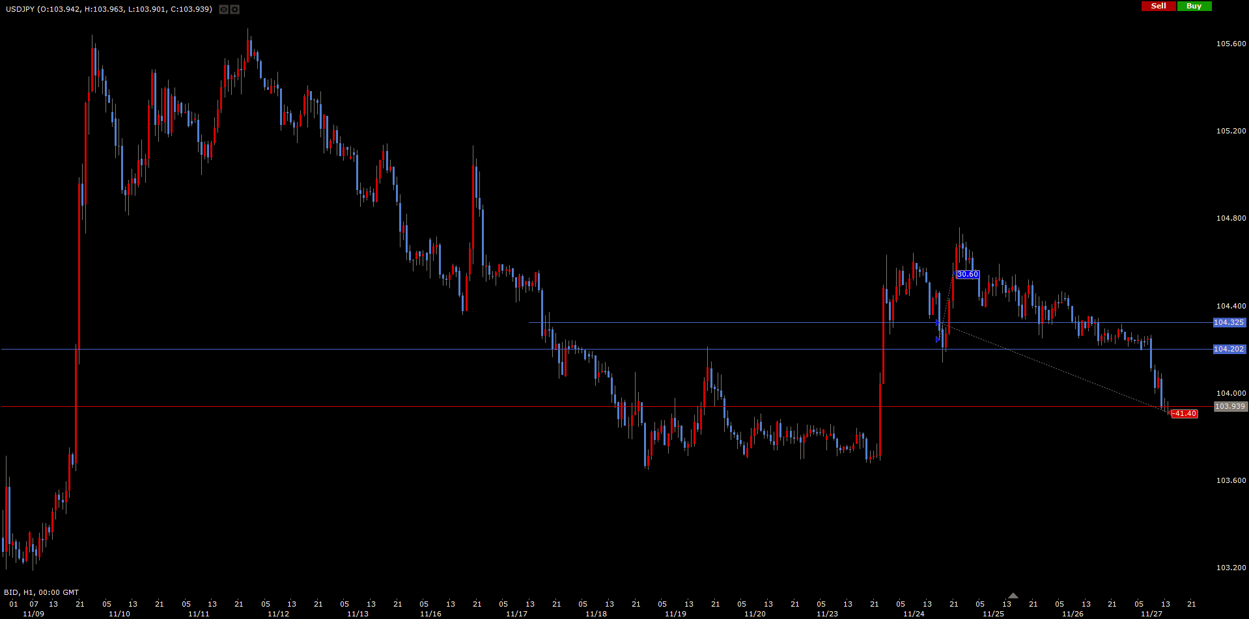Click the 103.939 current price tag

coord(1230,407)
